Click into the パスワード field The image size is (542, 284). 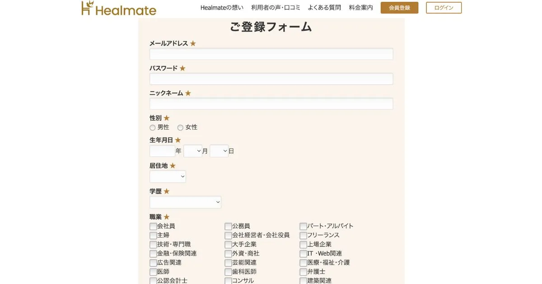pos(271,79)
